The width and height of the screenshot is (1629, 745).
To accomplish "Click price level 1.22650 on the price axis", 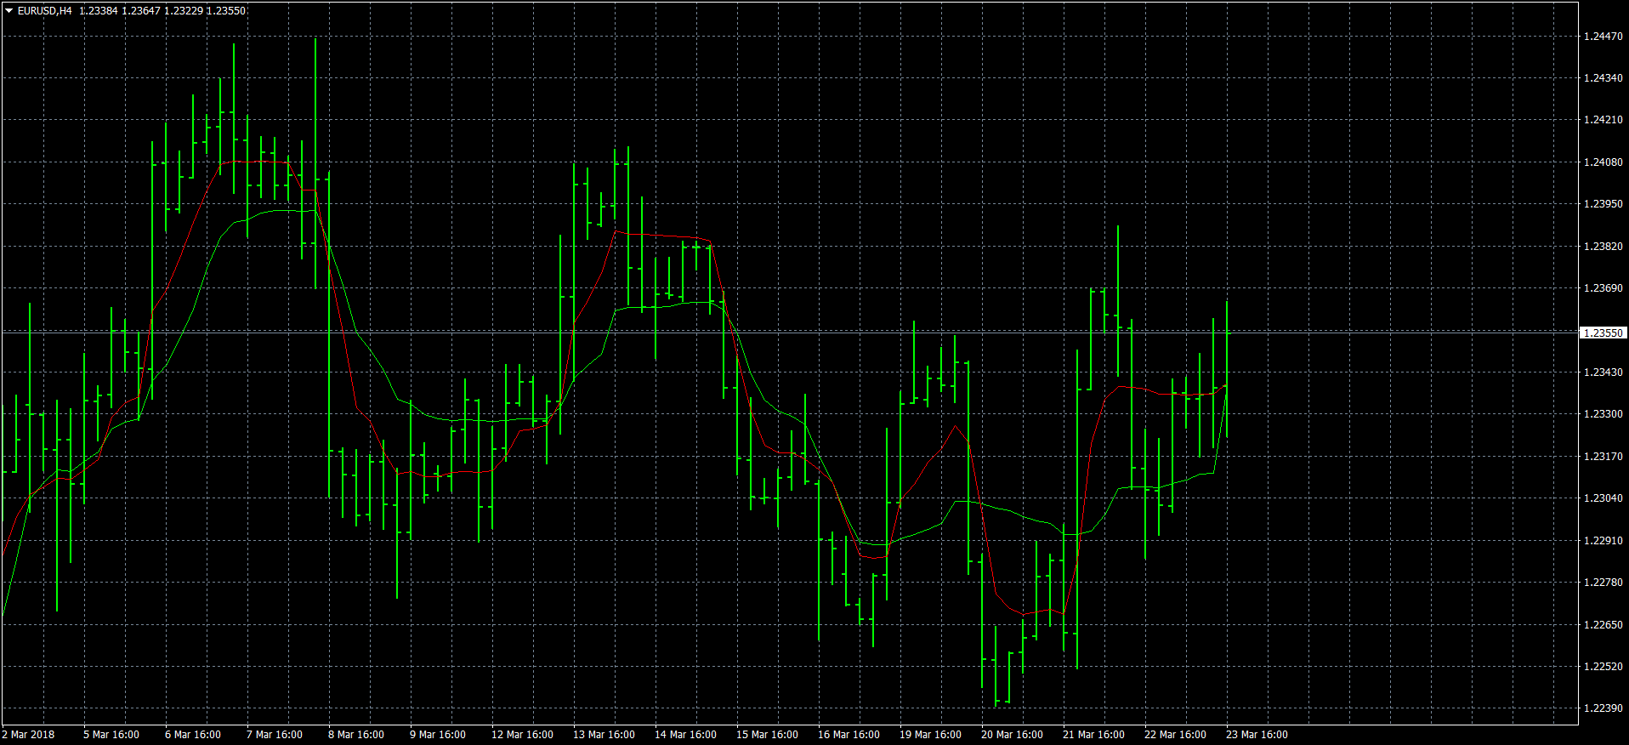I will point(1603,625).
